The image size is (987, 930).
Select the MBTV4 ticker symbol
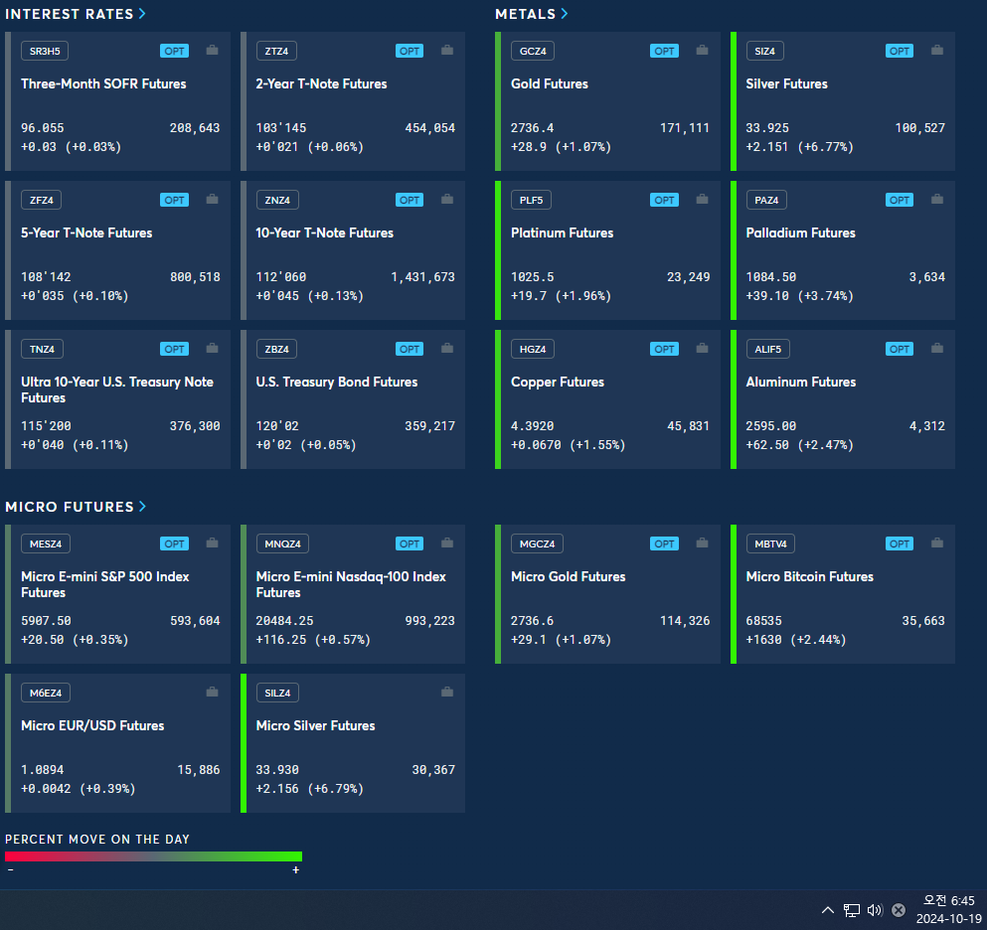tap(770, 543)
